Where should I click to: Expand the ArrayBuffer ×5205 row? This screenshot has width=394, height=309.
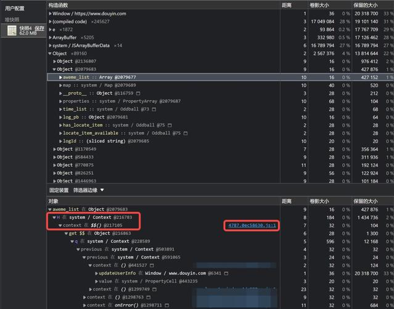click(x=50, y=38)
